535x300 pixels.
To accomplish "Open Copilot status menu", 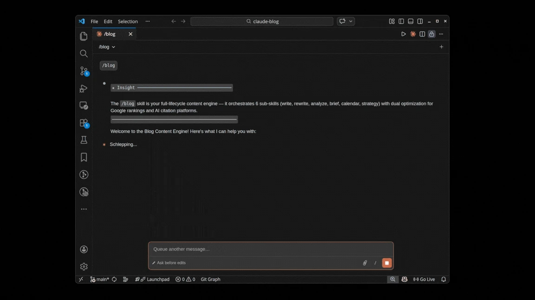I will (405, 279).
